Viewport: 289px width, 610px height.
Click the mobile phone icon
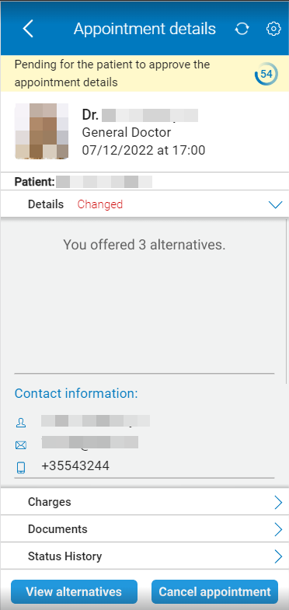[21, 467]
